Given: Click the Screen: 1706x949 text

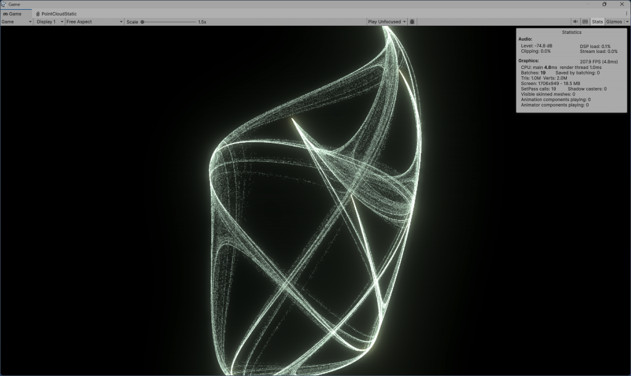Looking at the screenshot, I should (x=550, y=84).
